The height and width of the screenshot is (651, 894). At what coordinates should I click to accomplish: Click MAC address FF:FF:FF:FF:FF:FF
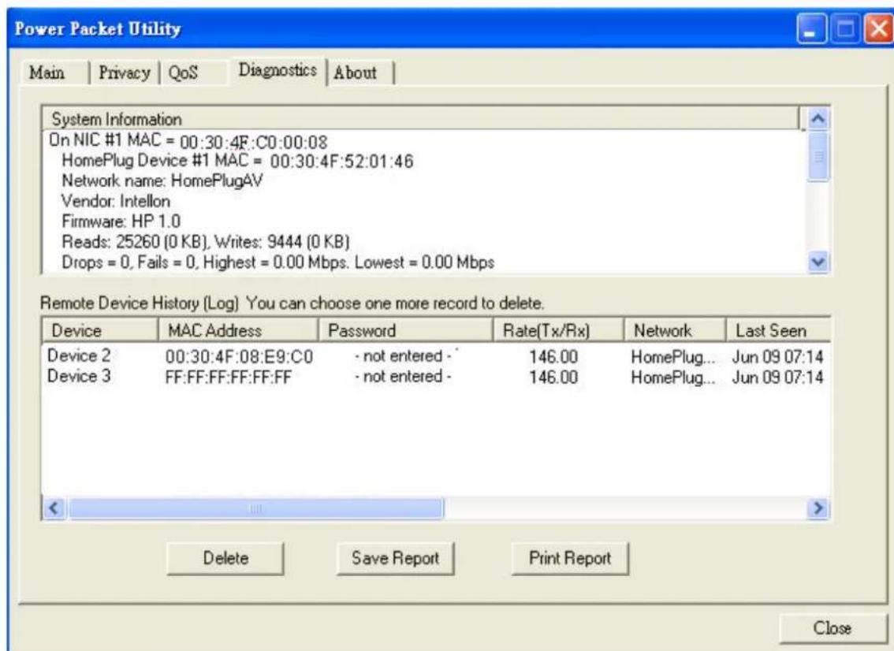(x=228, y=378)
